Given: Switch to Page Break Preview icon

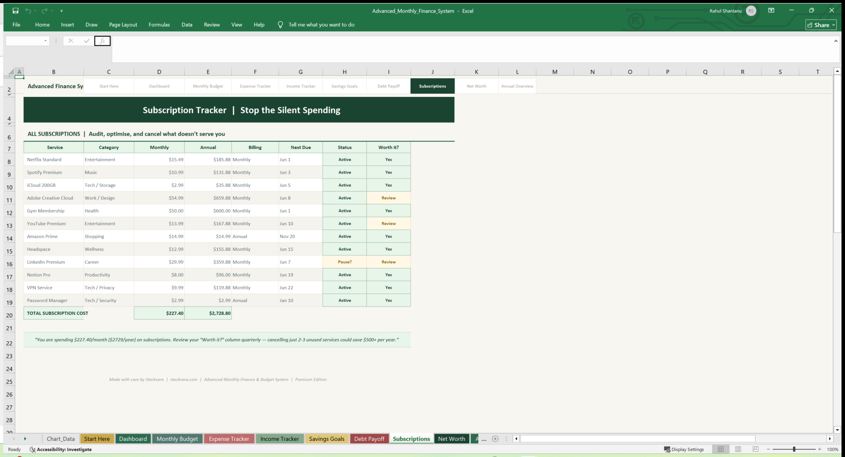Looking at the screenshot, I should click(x=755, y=449).
